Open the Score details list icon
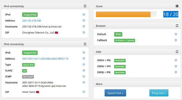This screenshot has height=100, width=182. coord(177,6)
